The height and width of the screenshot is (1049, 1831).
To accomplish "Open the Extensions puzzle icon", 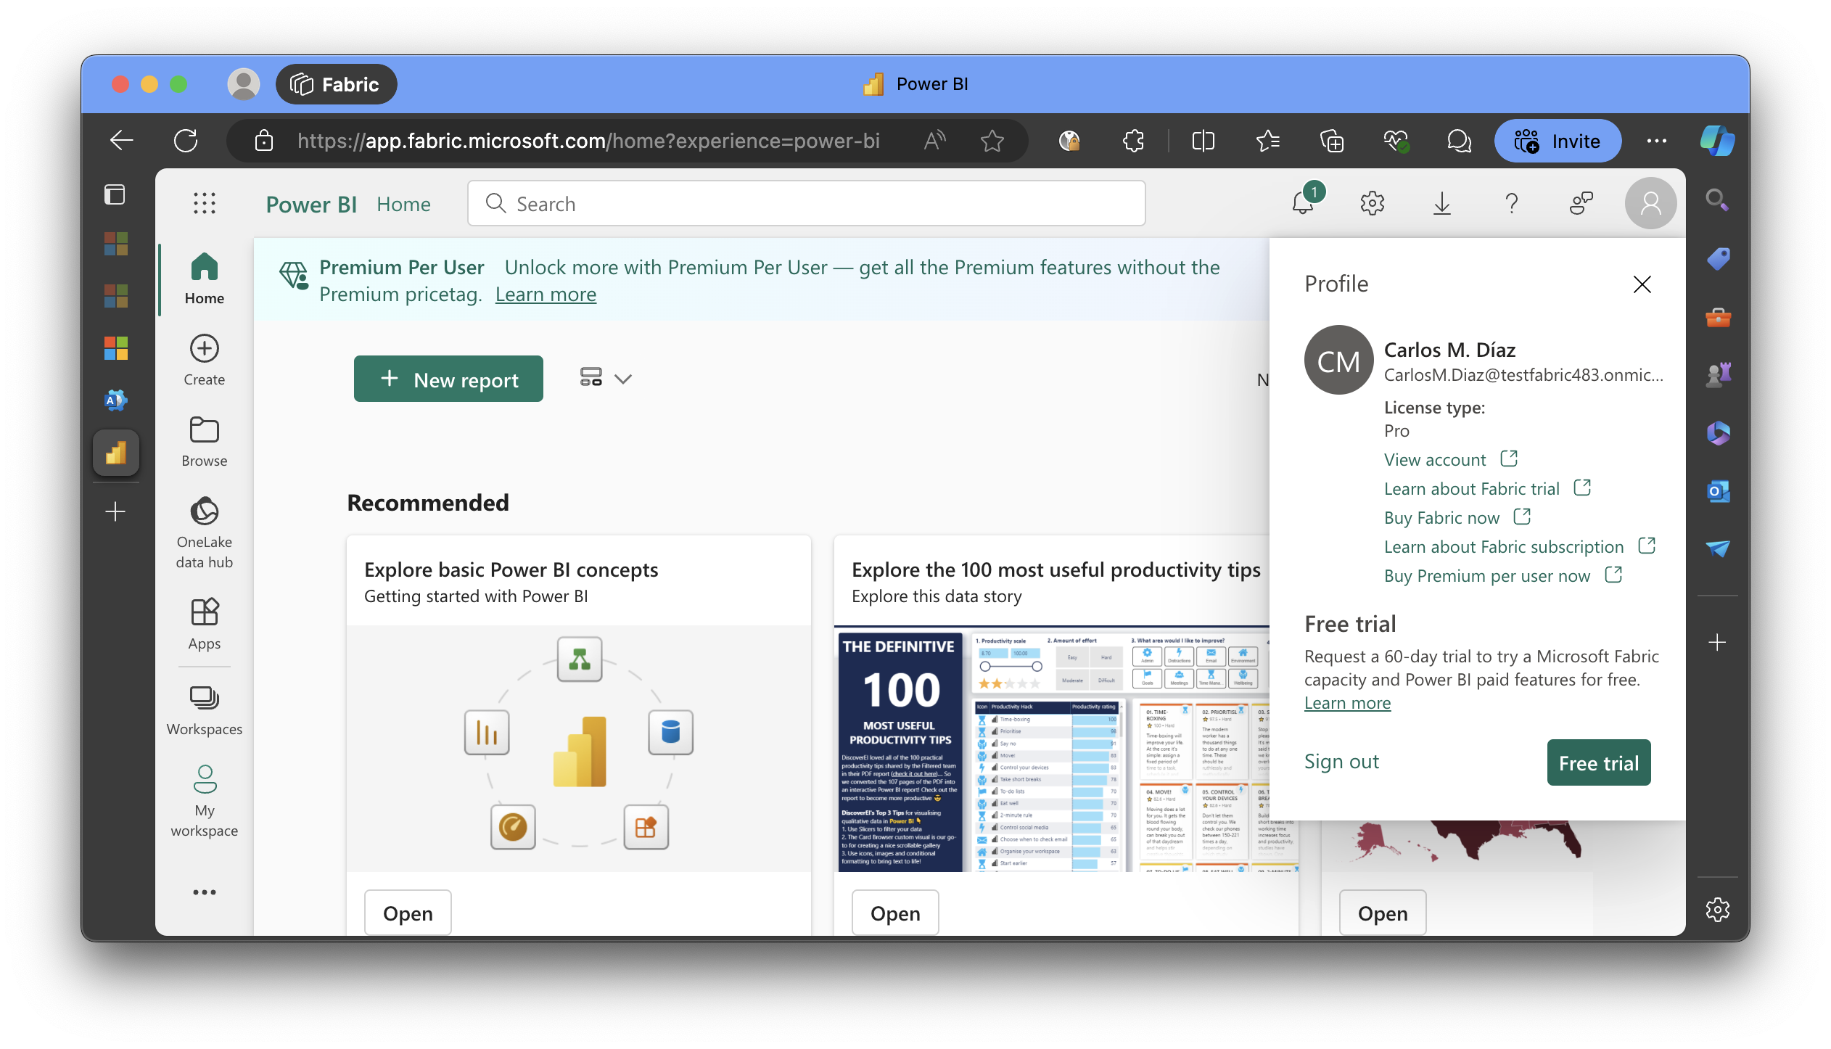I will pyautogui.click(x=1133, y=141).
